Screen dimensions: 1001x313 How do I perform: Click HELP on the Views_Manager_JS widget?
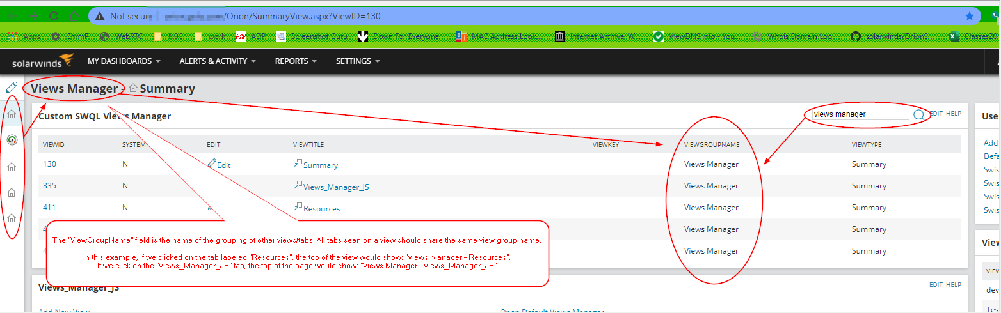click(954, 285)
